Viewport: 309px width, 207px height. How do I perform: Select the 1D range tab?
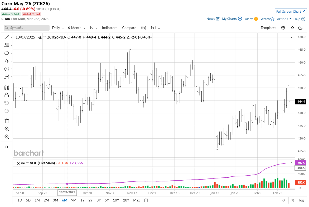coord(20,200)
